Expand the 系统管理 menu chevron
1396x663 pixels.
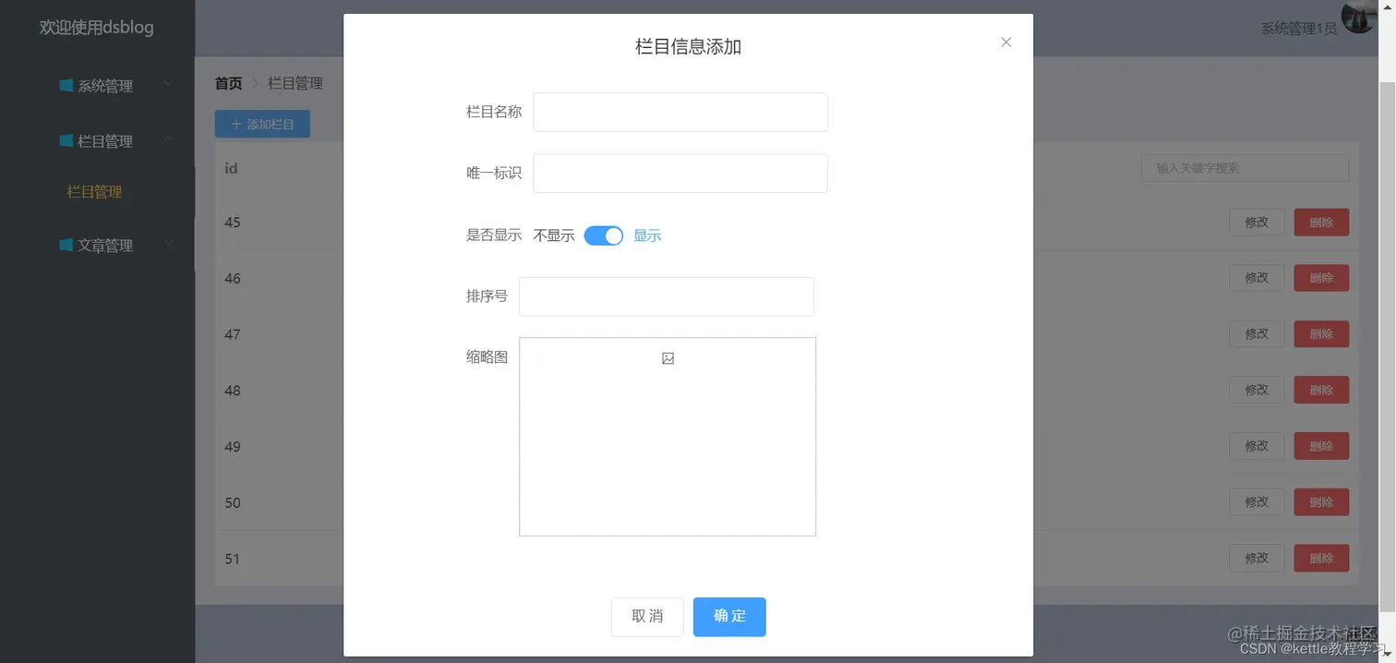168,85
